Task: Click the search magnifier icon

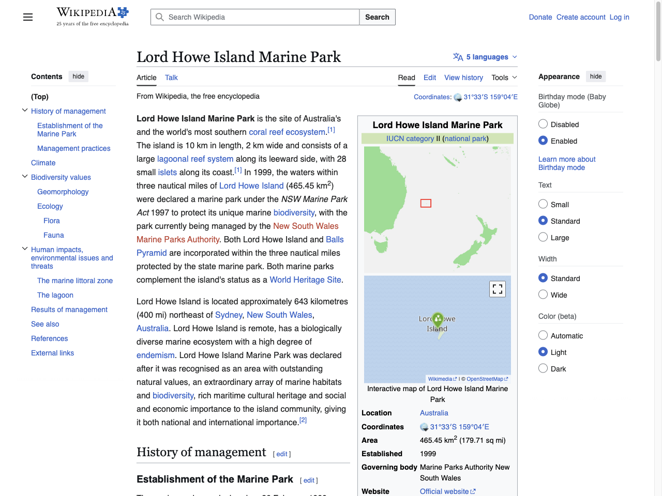Action: click(x=160, y=17)
